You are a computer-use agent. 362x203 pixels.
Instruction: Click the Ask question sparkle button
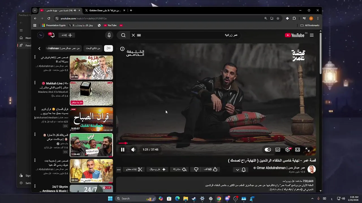[158, 169]
